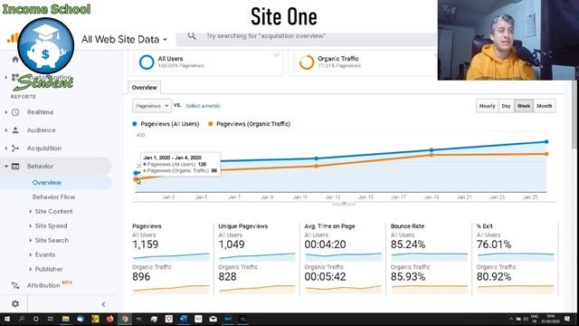
Task: Select the Week graph interval
Action: point(524,106)
